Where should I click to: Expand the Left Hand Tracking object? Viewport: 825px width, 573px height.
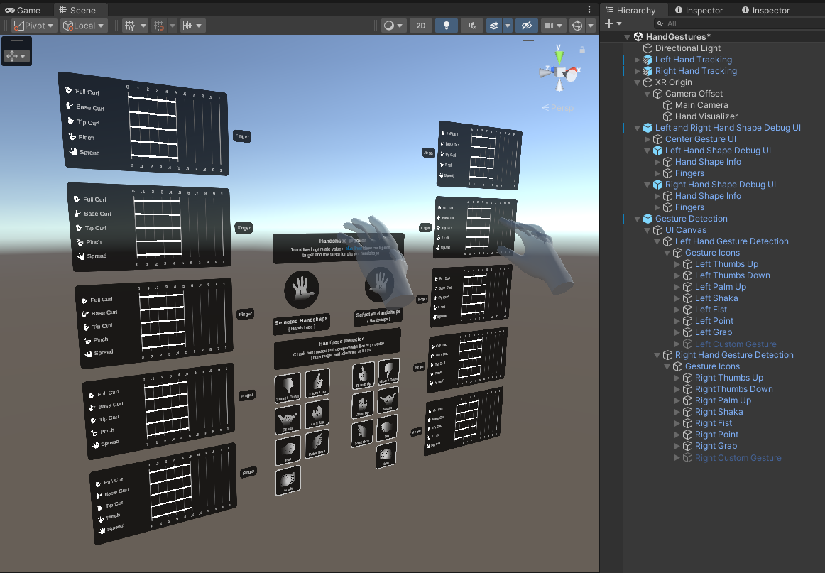[637, 60]
